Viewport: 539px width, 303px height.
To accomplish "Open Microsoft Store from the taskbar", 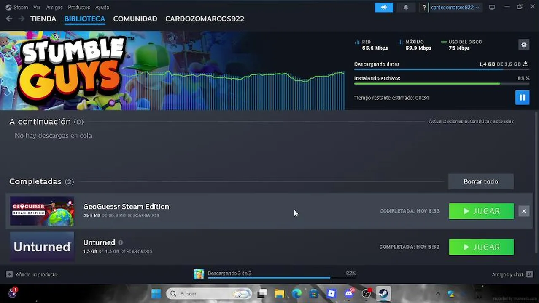I will pos(314,293).
